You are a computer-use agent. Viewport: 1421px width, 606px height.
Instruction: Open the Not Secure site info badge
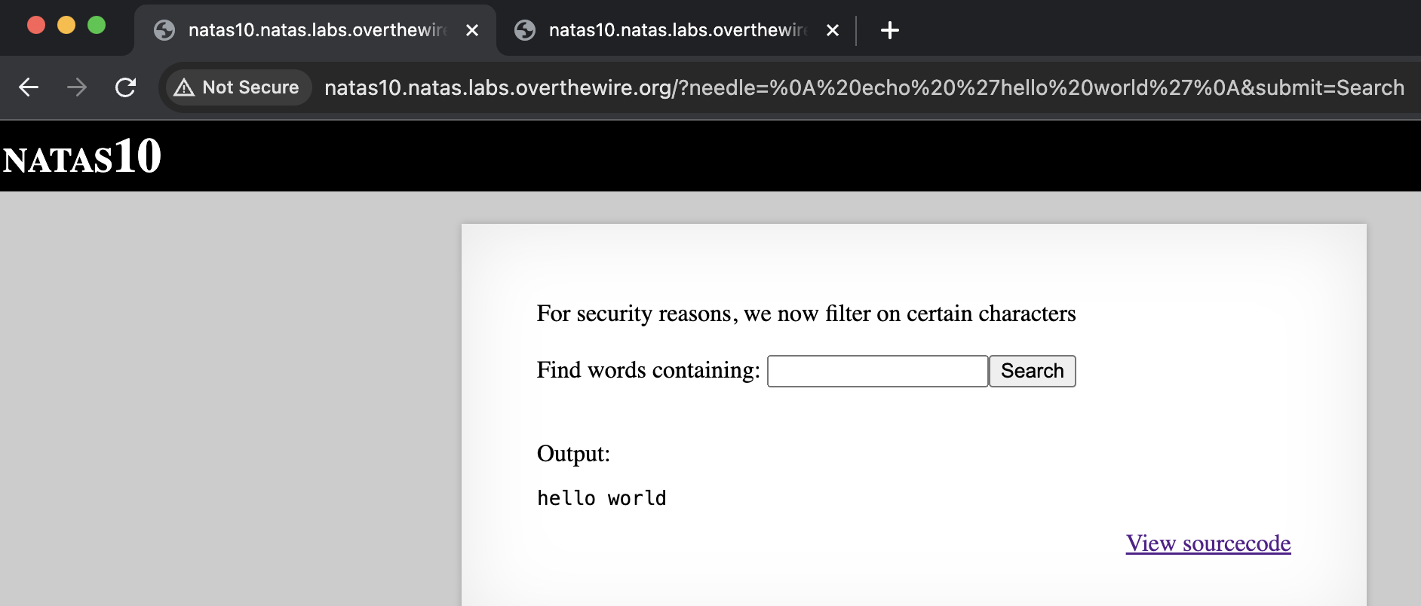click(x=238, y=87)
